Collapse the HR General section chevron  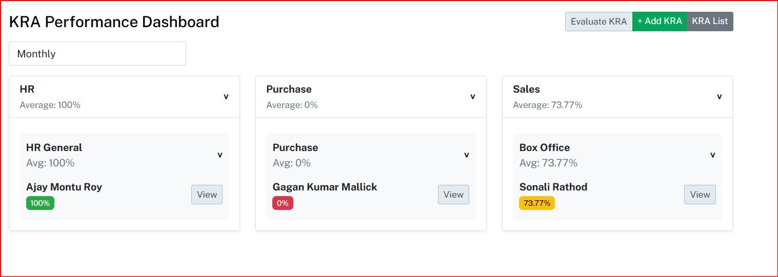click(x=220, y=155)
